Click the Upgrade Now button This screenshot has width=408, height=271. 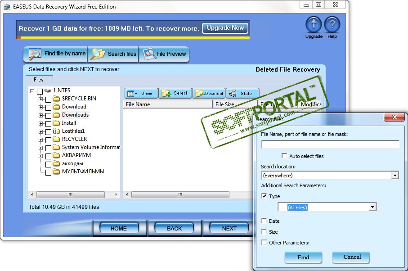(x=225, y=28)
